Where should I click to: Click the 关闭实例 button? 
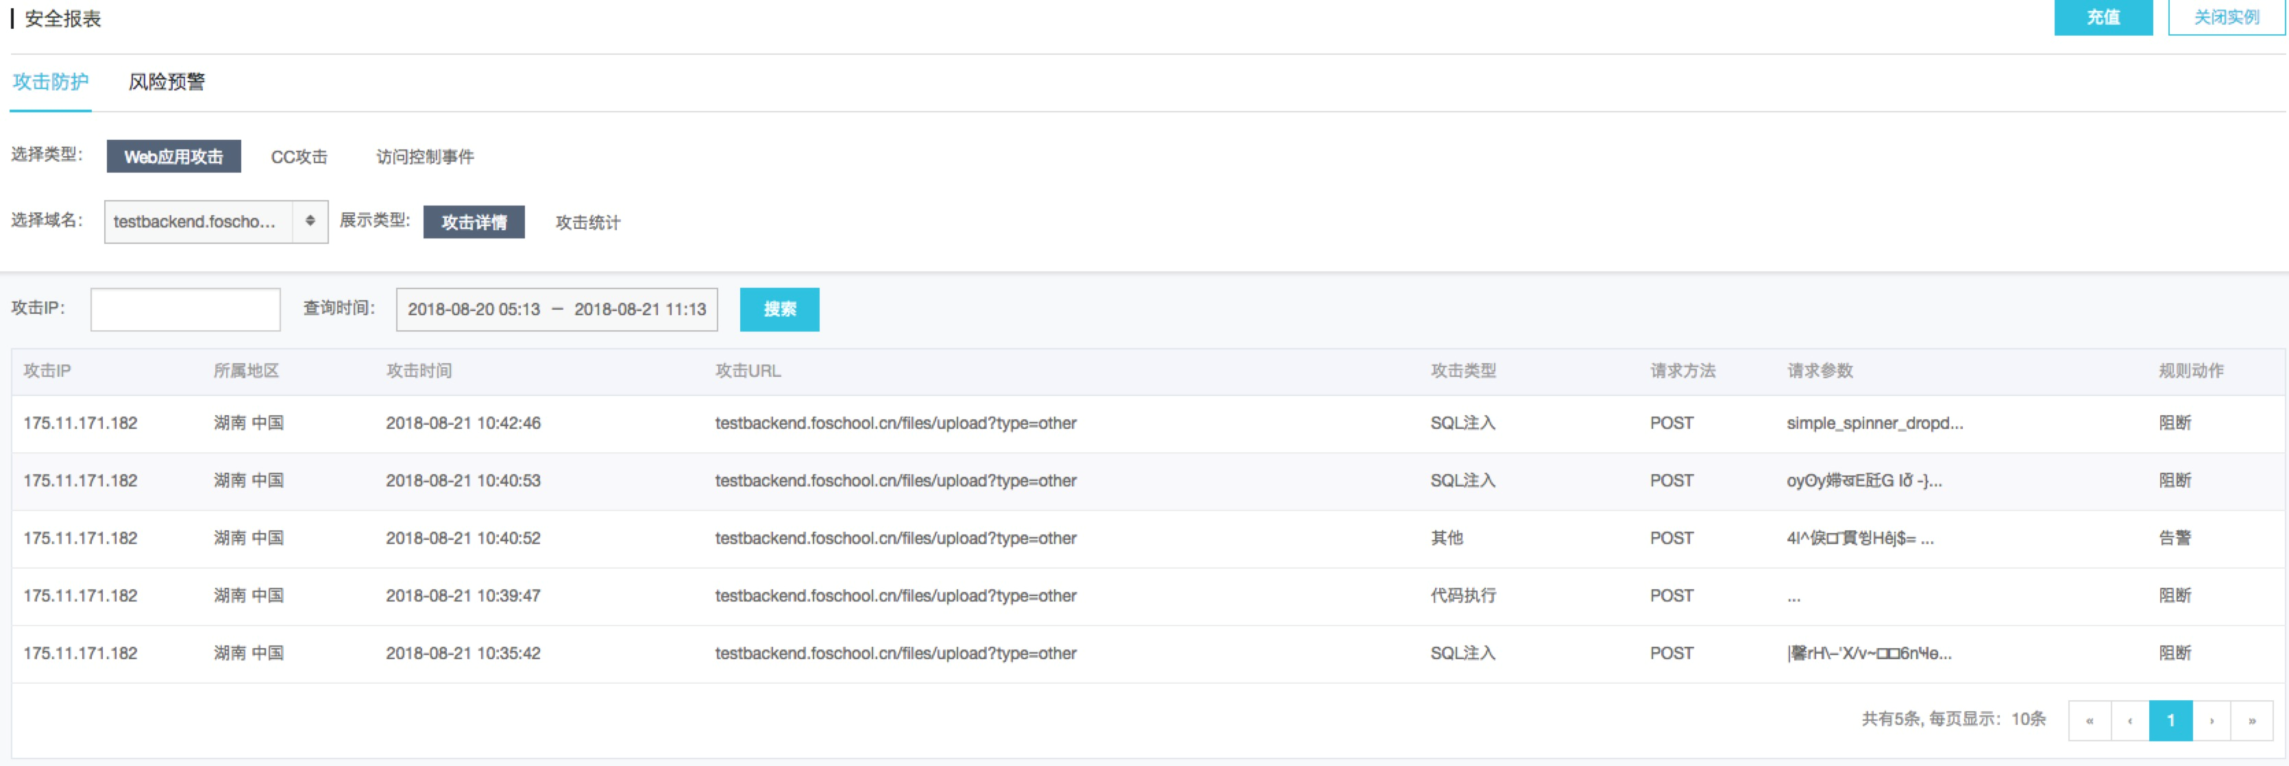tap(2226, 17)
